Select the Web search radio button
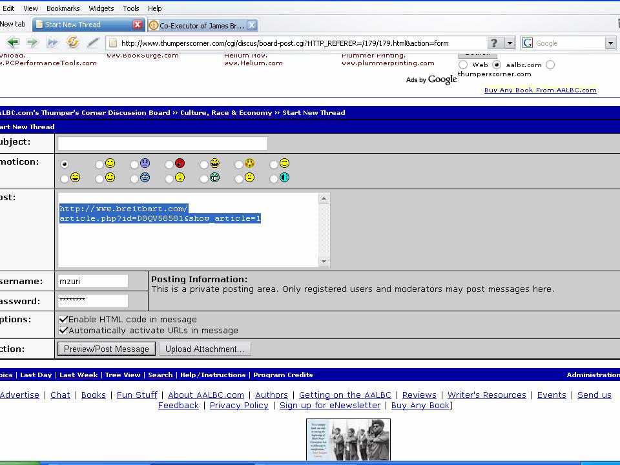The width and height of the screenshot is (620, 465). tap(463, 65)
